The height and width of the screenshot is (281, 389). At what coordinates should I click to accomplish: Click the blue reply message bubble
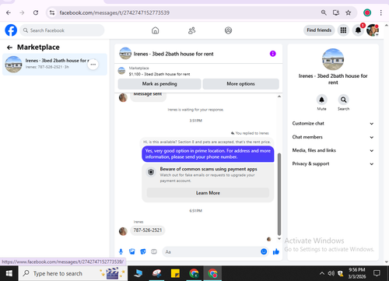pos(208,154)
